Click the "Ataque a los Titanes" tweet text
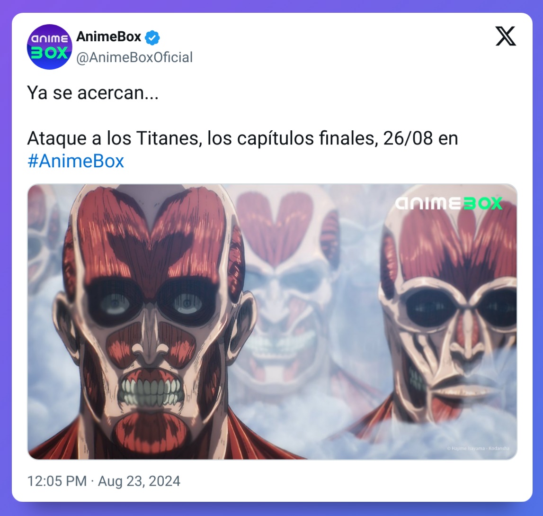This screenshot has width=543, height=516. [114, 138]
